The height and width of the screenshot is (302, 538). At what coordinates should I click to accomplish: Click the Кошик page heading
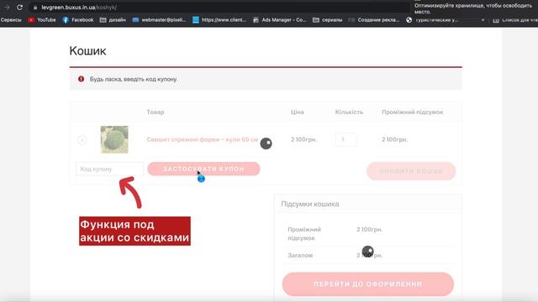(87, 50)
